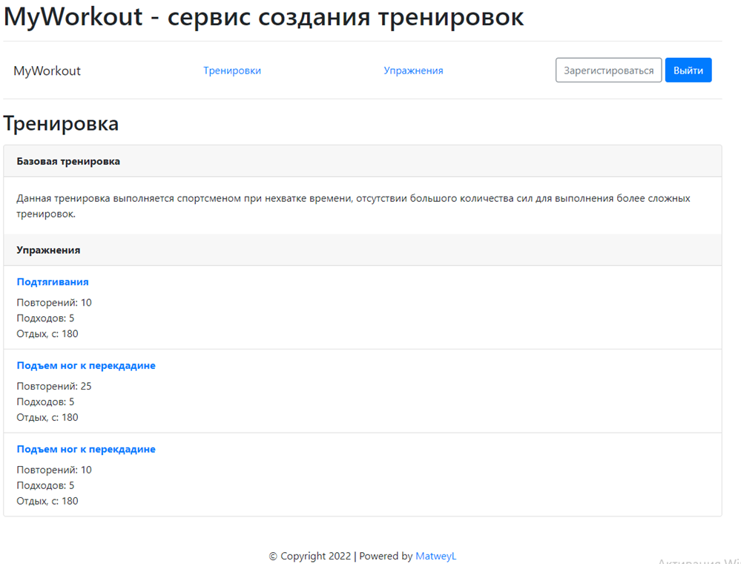This screenshot has height=564, width=741.
Task: Open the Тренировки navigation link
Action: coord(232,70)
